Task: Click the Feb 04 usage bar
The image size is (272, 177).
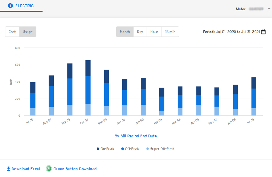Action: [162, 102]
